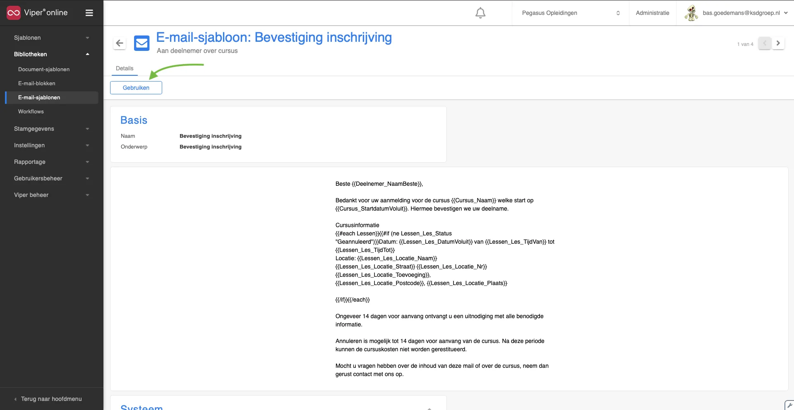Click the '1 van 4' counter text

coord(745,44)
